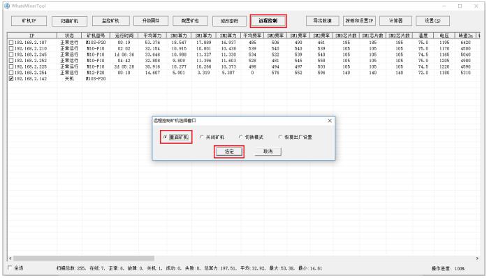489x278 pixels.
Task: Click the 远程控制 remote control button
Action: 268,21
